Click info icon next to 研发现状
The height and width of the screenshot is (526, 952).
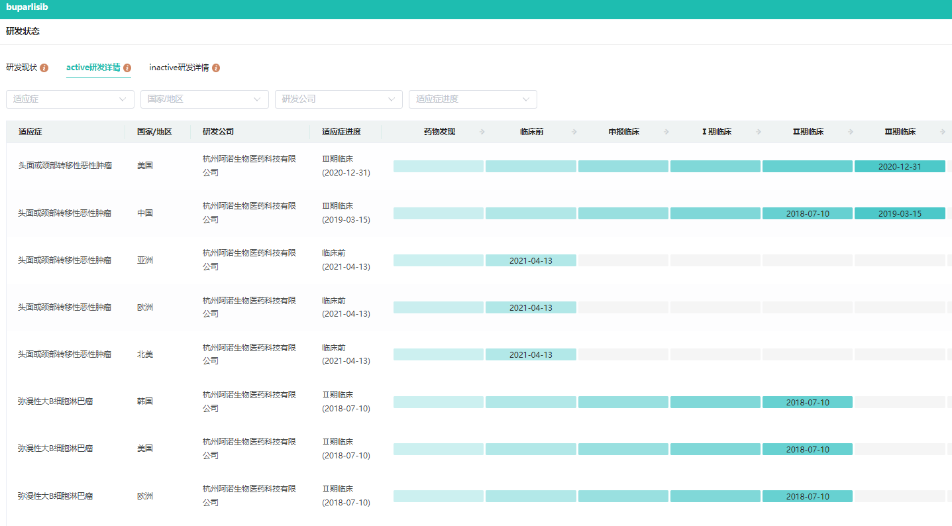pyautogui.click(x=44, y=68)
